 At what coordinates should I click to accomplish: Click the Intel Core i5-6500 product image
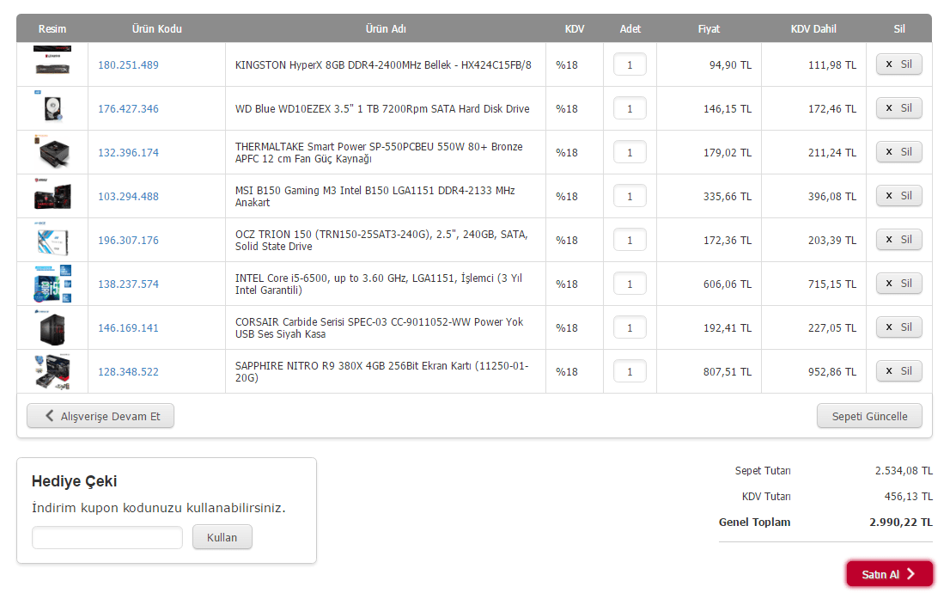pyautogui.click(x=52, y=283)
